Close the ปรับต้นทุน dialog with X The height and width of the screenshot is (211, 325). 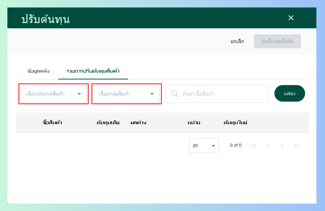pyautogui.click(x=291, y=18)
